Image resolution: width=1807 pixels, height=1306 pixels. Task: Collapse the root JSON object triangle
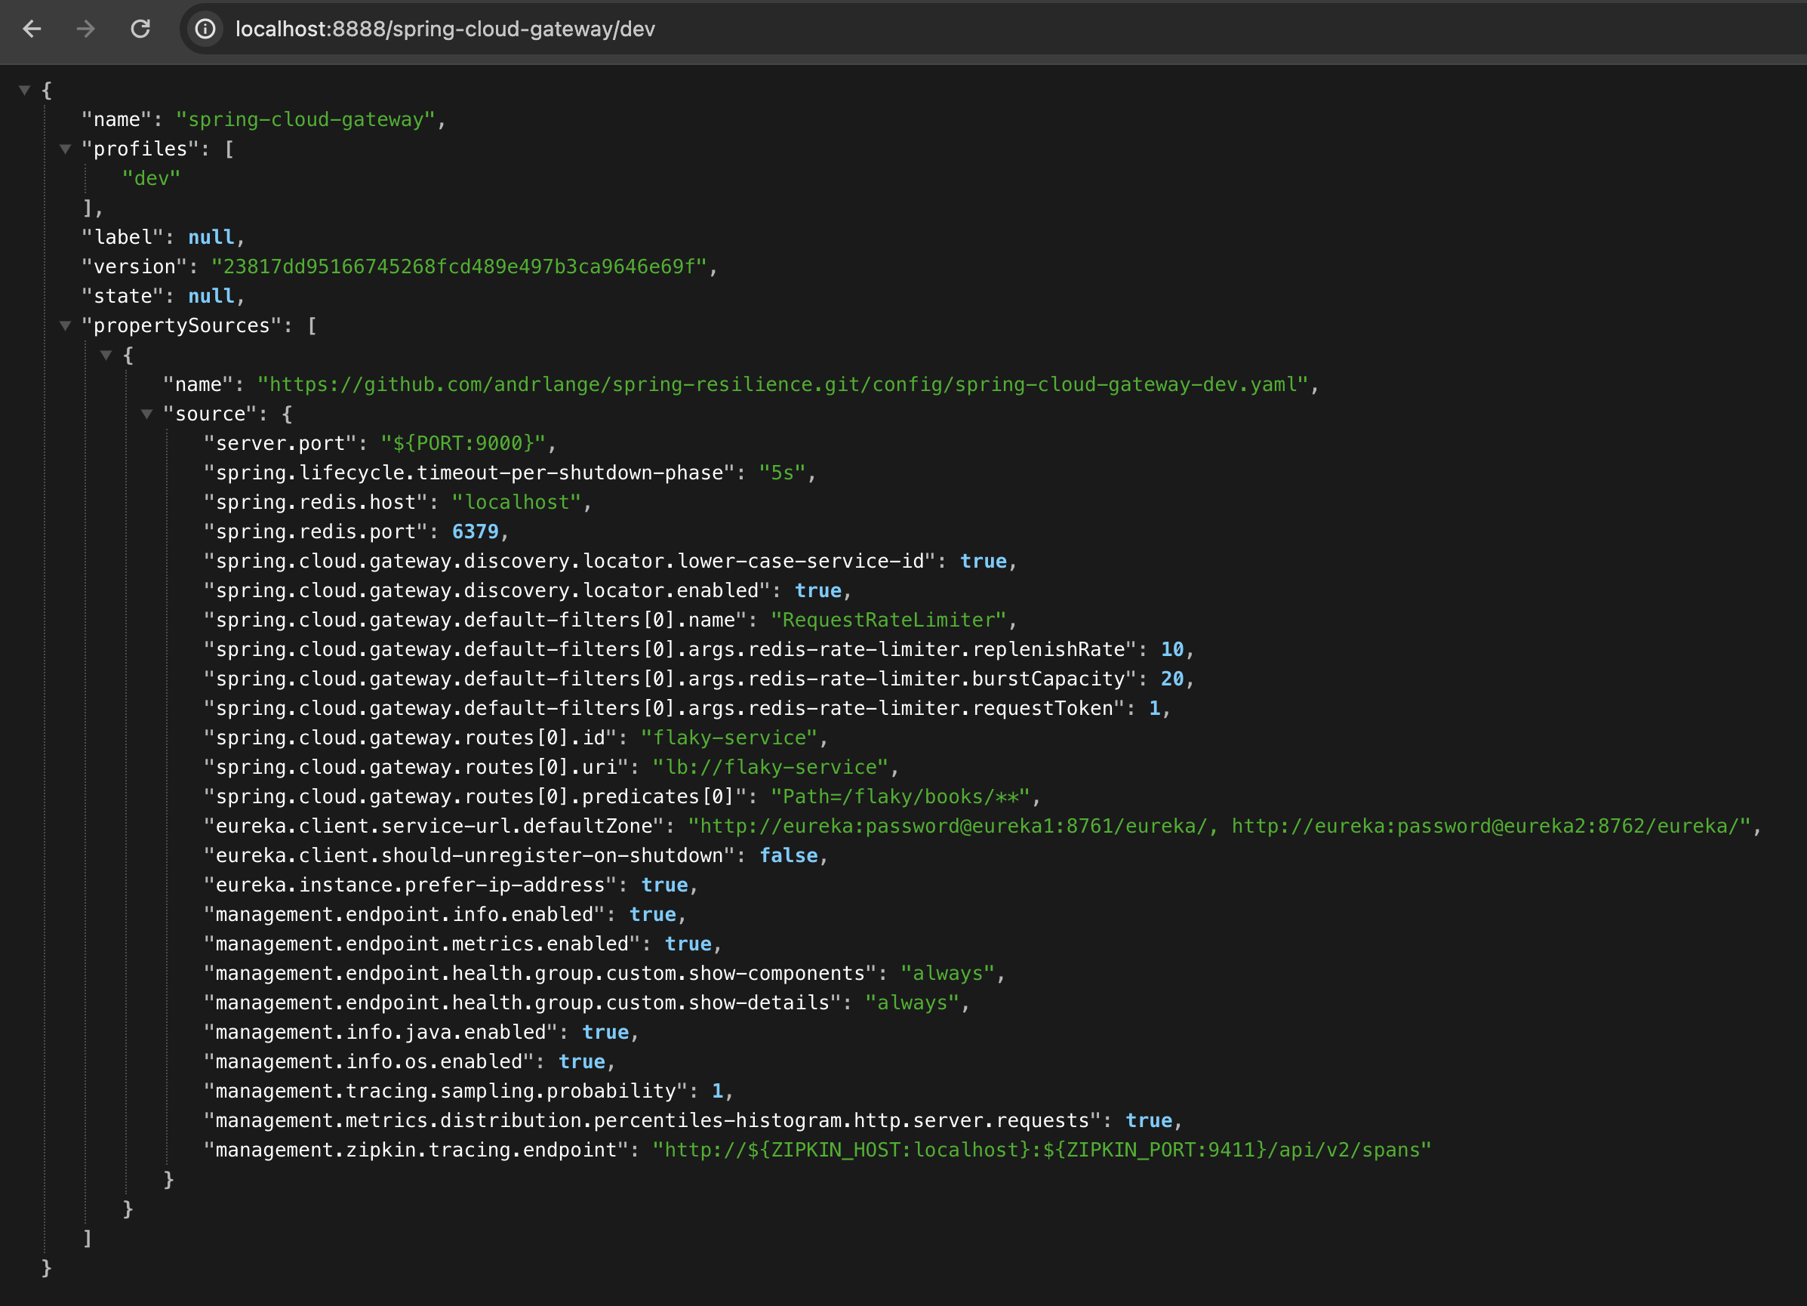point(25,90)
